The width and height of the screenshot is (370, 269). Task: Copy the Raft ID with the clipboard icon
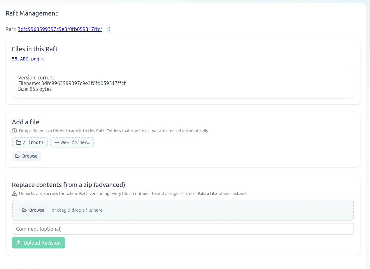(x=108, y=29)
